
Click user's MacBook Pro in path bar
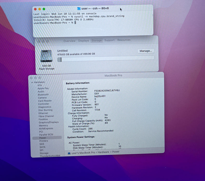[83, 153]
